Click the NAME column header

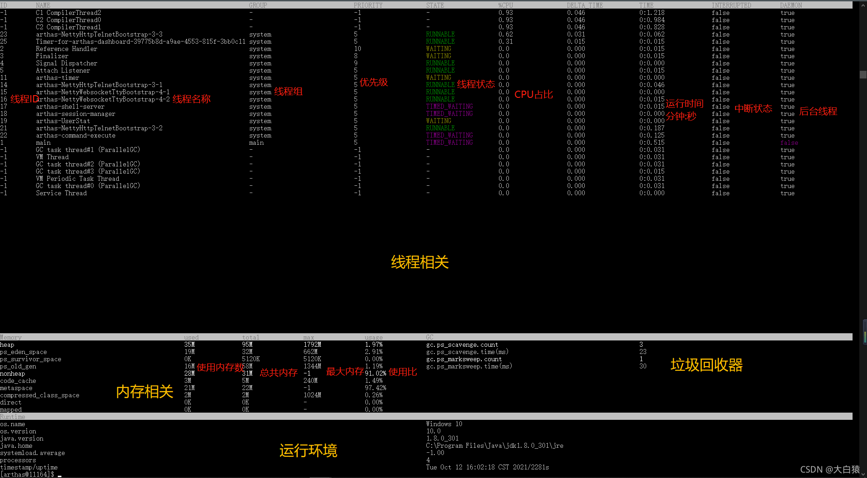[x=43, y=5]
